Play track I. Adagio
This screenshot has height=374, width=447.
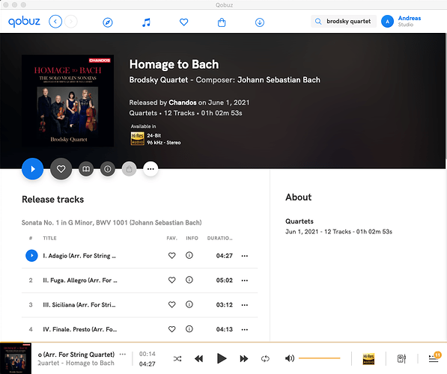click(x=31, y=256)
